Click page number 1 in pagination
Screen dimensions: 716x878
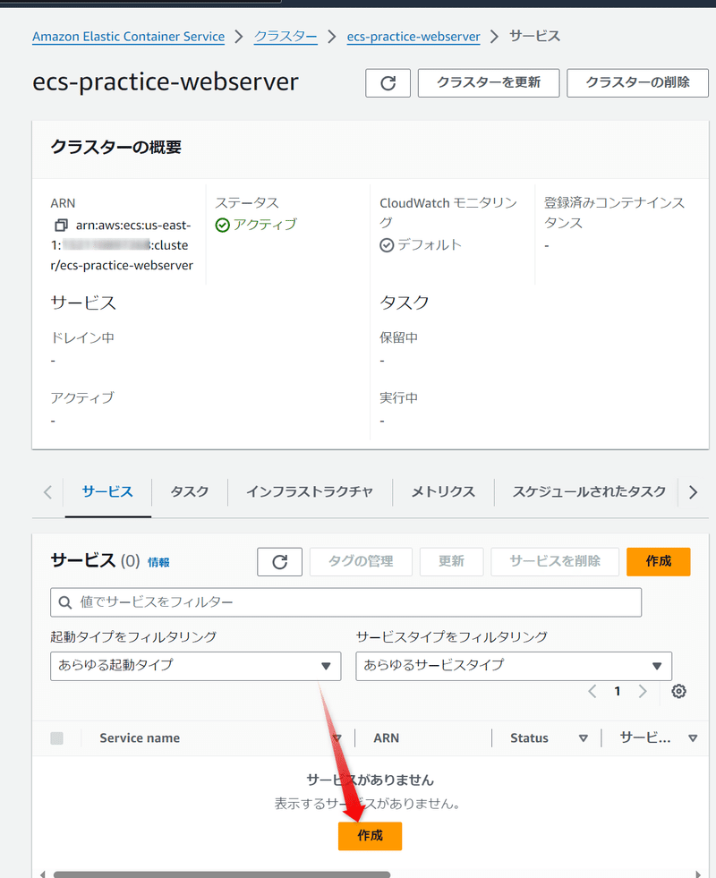(617, 691)
